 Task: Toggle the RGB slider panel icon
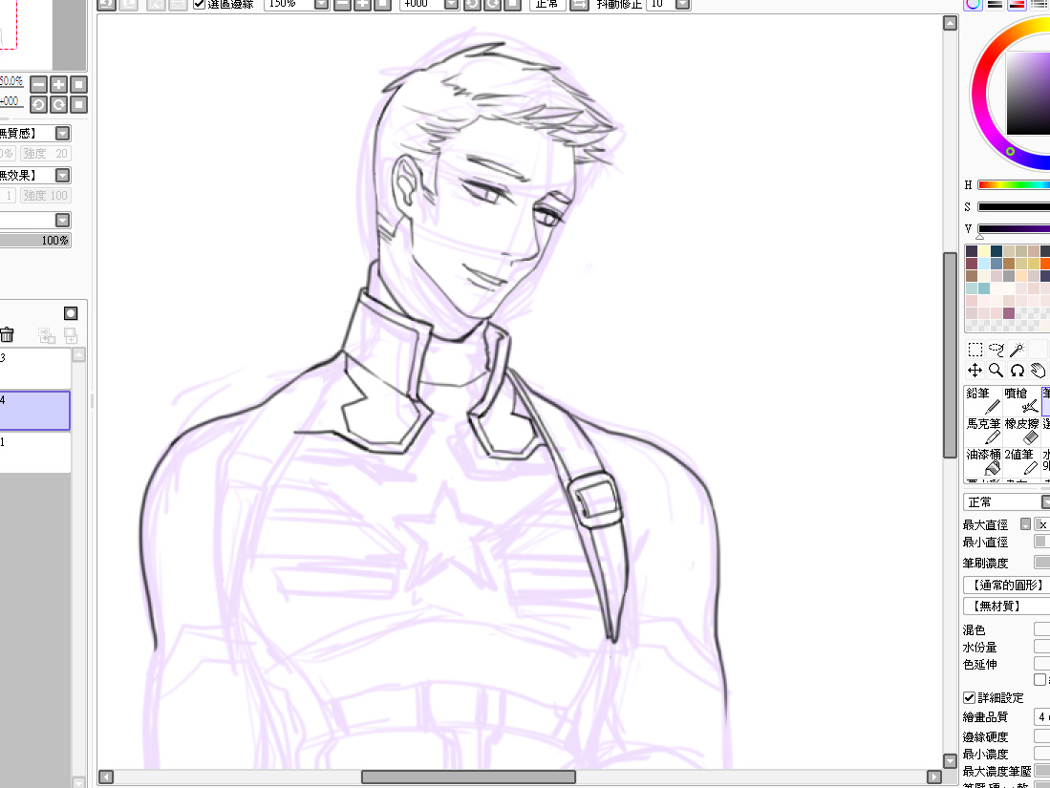pos(996,4)
